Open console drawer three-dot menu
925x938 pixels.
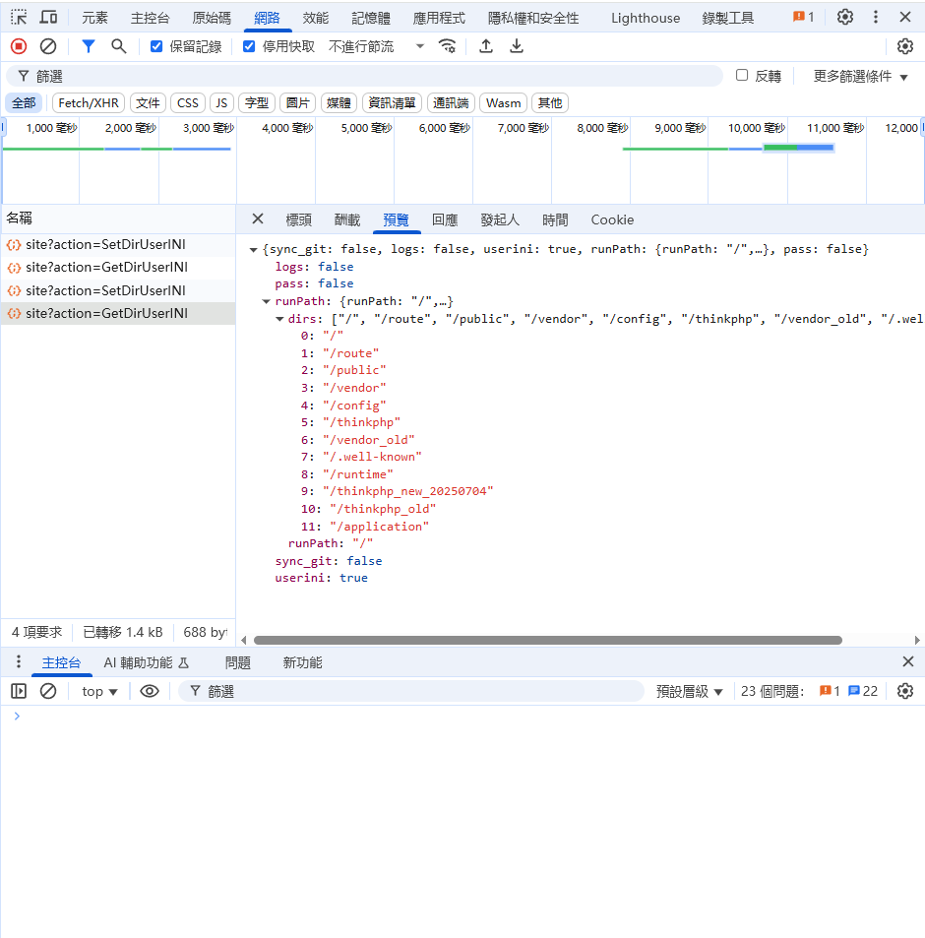(x=19, y=661)
